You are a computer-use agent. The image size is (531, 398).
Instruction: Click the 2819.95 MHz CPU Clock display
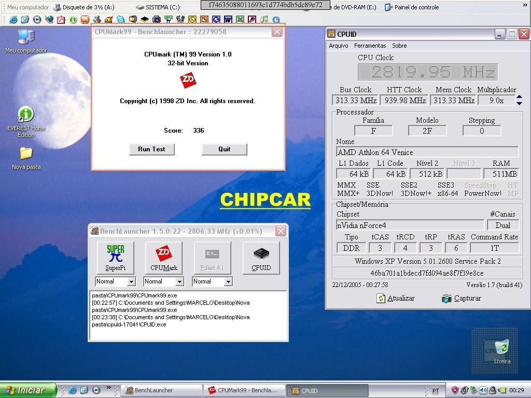point(428,72)
